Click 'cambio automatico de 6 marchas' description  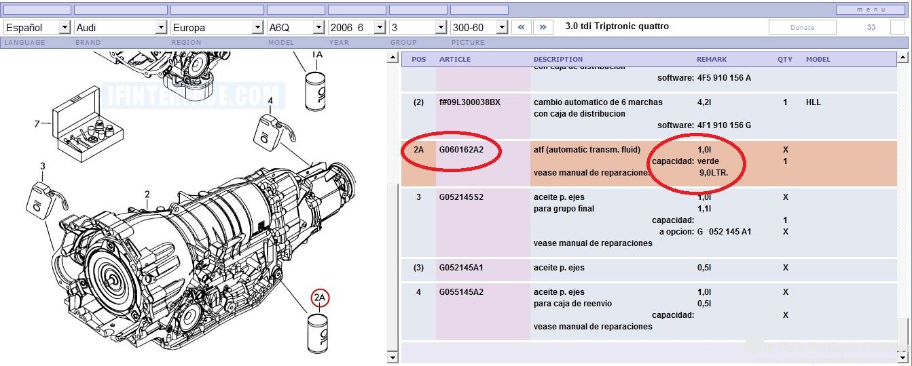[598, 102]
